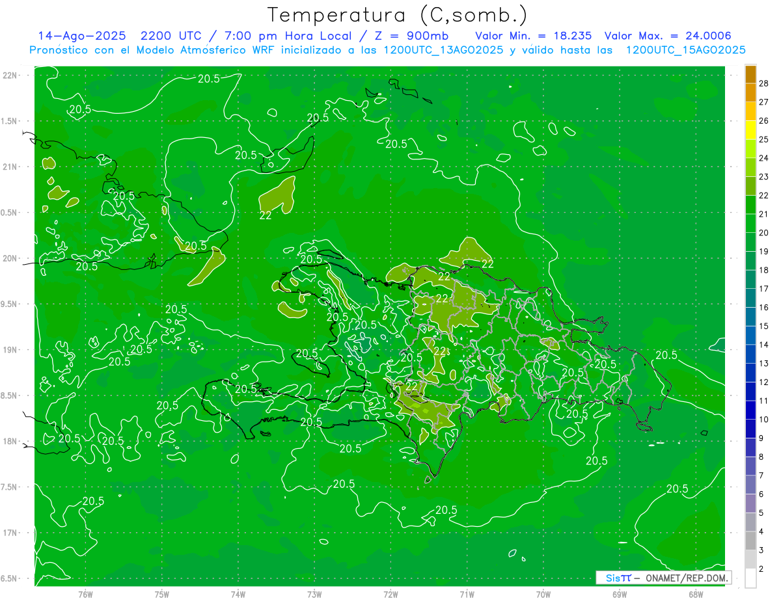Click the "74W" longitude axis label
Screen dimensions: 781x603
click(x=238, y=595)
